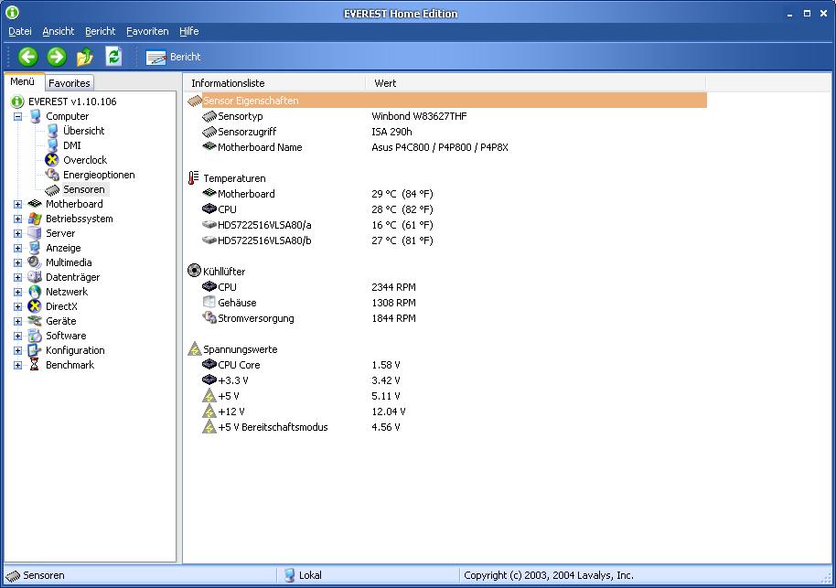Expand the Multimedia tree node
The image size is (836, 588).
[x=17, y=262]
